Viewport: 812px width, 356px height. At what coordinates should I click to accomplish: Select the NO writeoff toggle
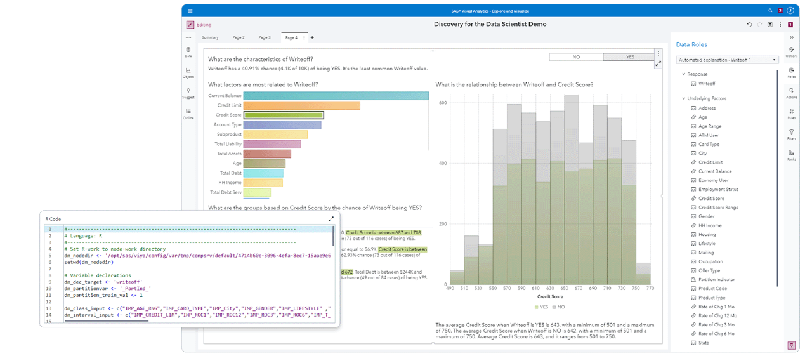tap(576, 57)
